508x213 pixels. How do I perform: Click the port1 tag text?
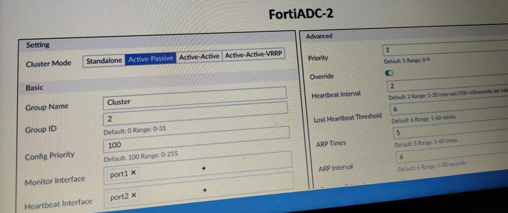(119, 174)
